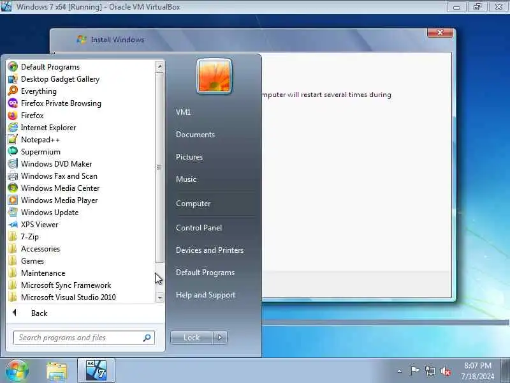Open Pictures from Start menu
The width and height of the screenshot is (510, 383).
(189, 156)
